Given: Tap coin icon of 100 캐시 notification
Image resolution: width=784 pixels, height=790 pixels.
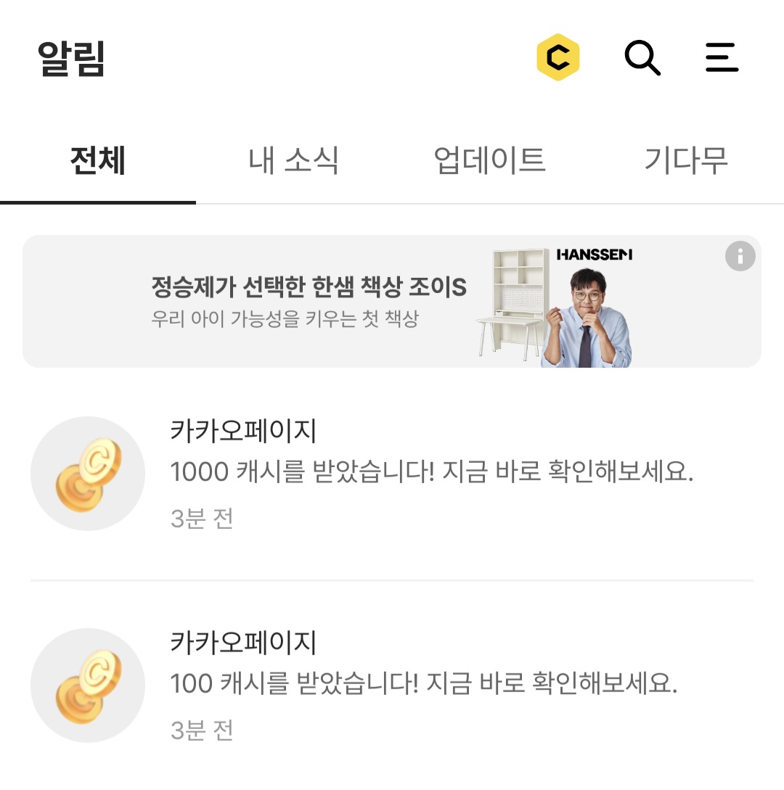Looking at the screenshot, I should 88,686.
